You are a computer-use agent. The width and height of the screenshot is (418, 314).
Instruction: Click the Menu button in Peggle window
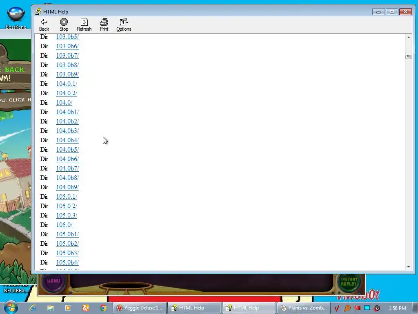(x=53, y=281)
